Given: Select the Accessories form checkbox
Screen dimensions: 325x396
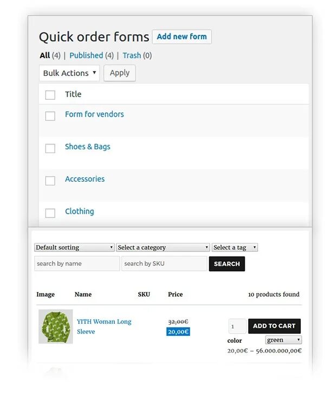Looking at the screenshot, I should point(50,181).
